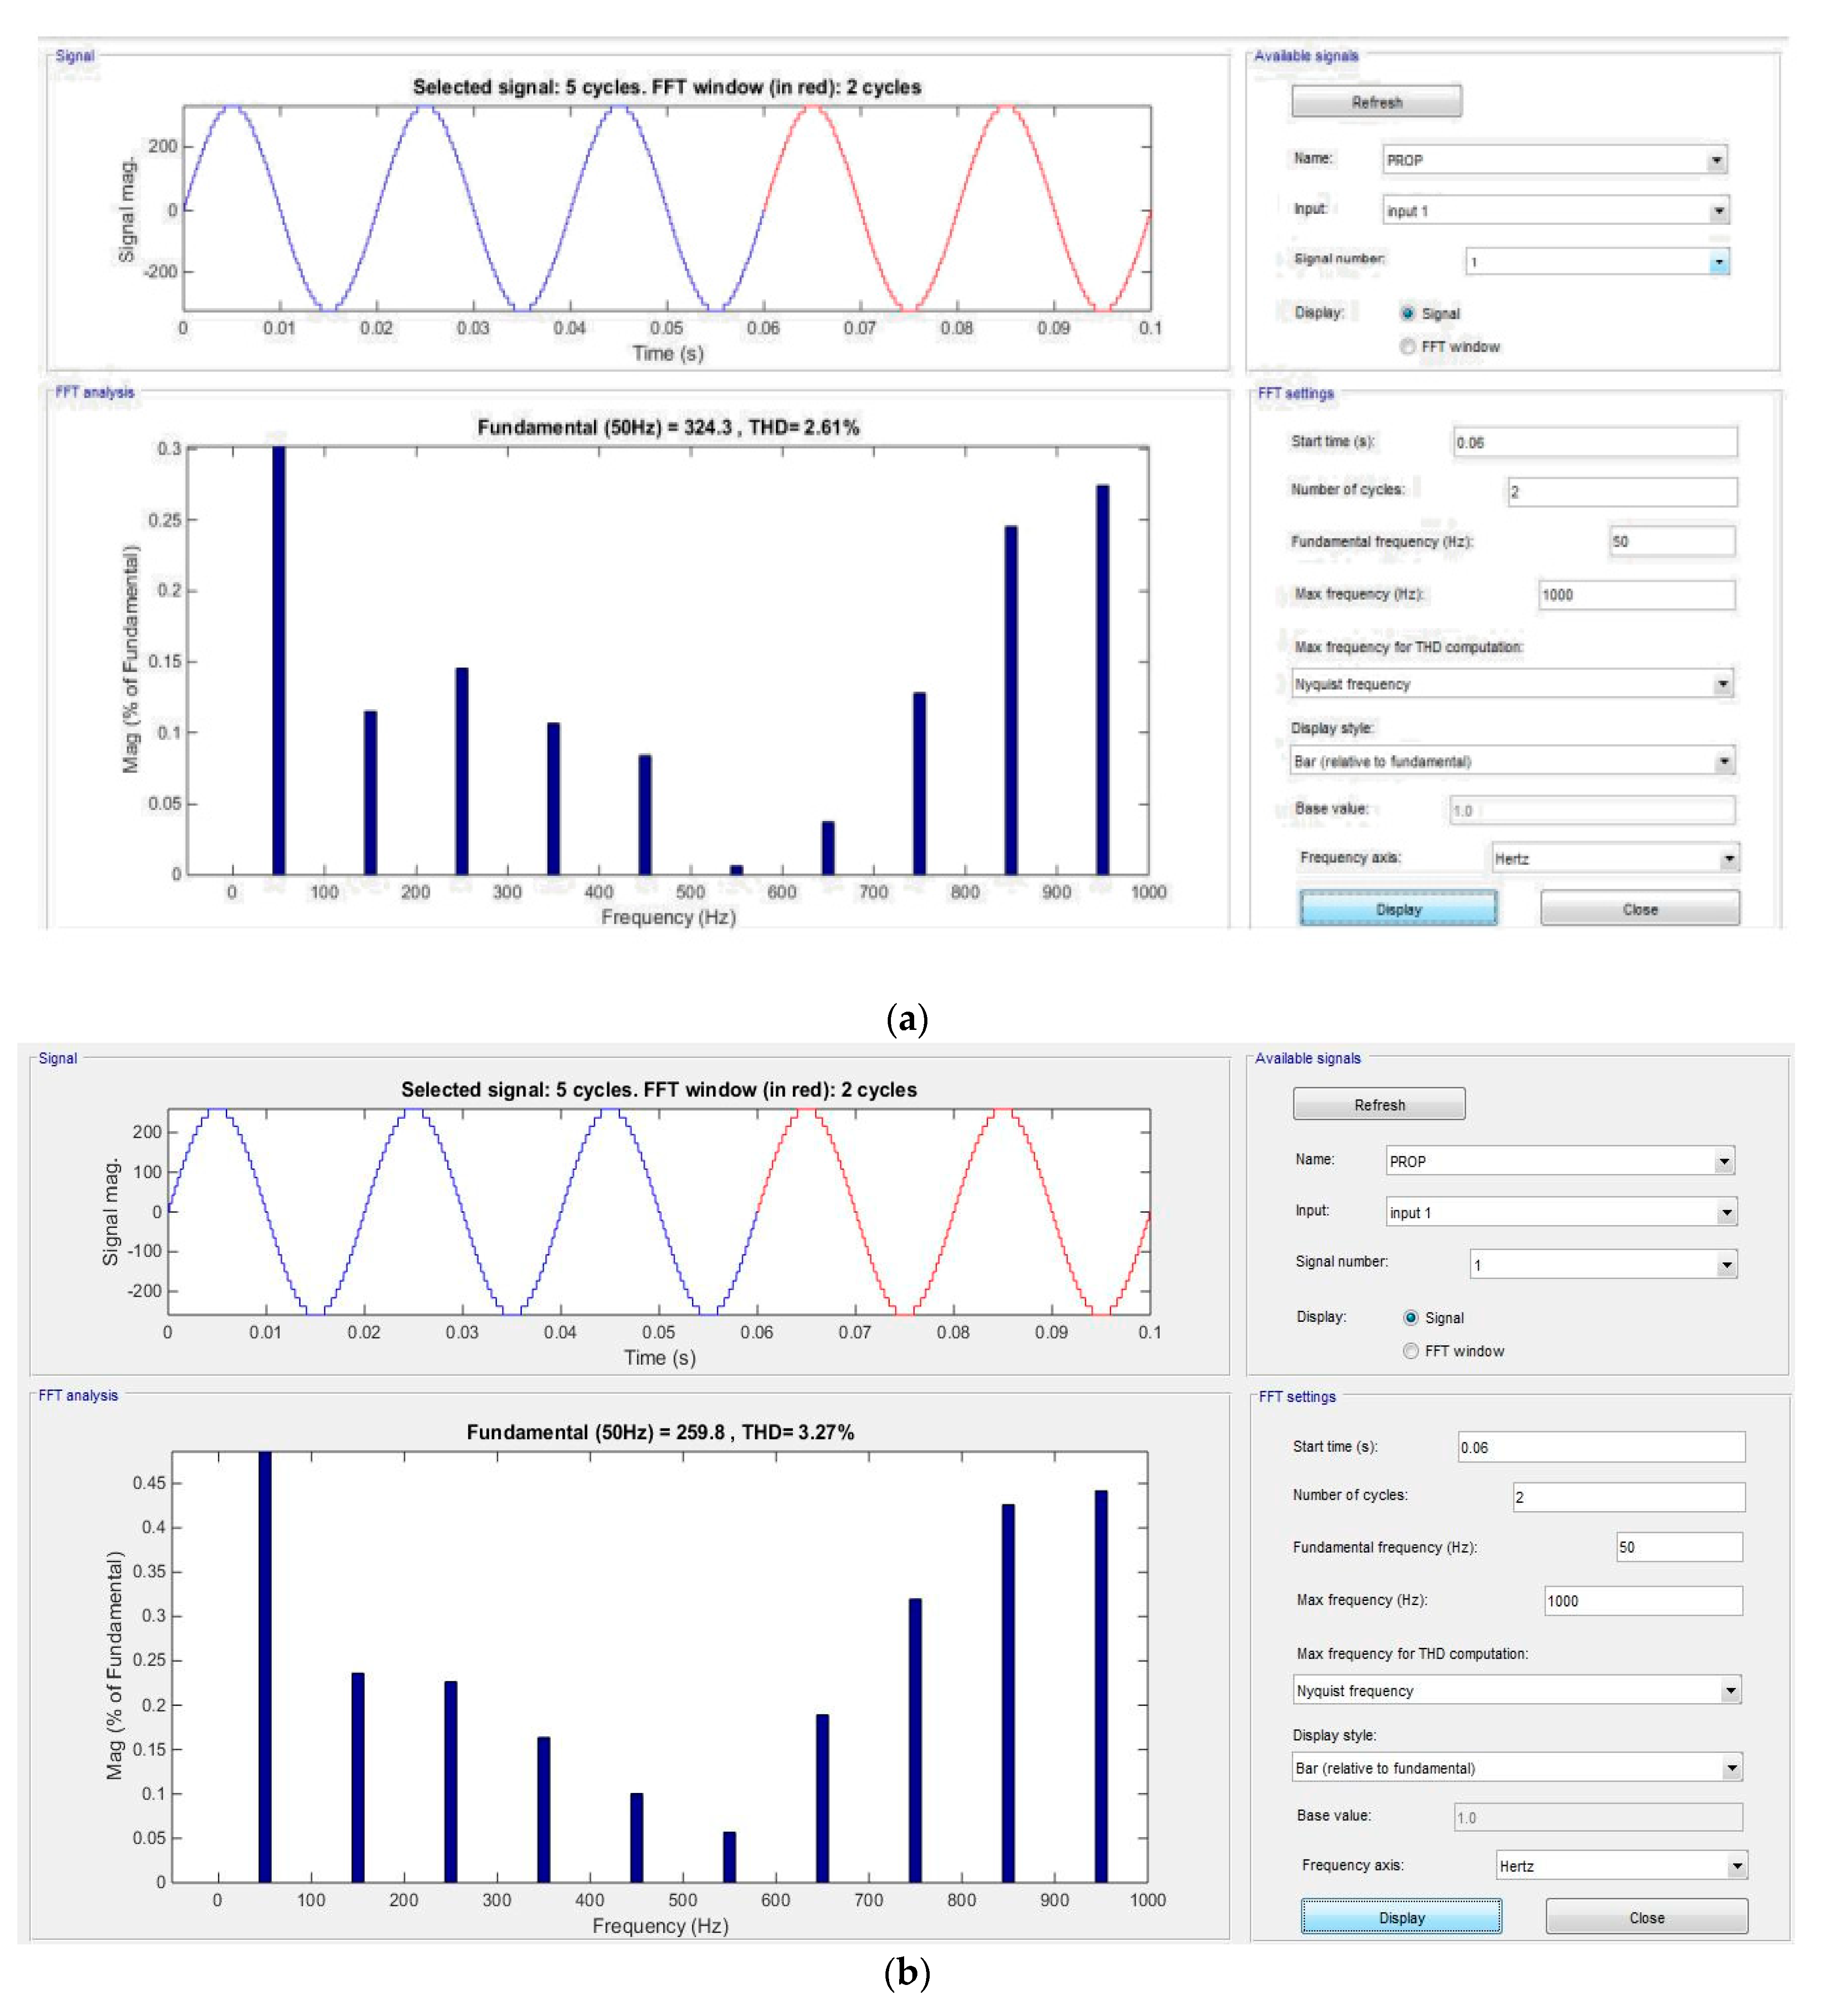This screenshot has width=1827, height=2016.
Task: Select FFT window radio in top panel
Action: 1408,346
